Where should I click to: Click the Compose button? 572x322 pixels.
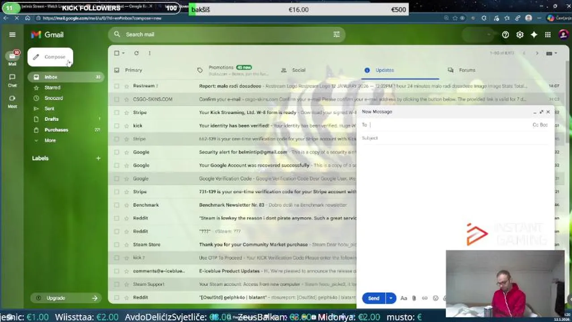point(50,57)
